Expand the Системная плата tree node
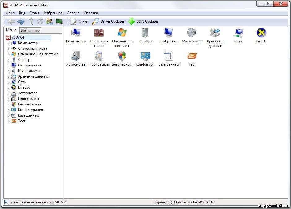The image size is (291, 209). coord(8,49)
